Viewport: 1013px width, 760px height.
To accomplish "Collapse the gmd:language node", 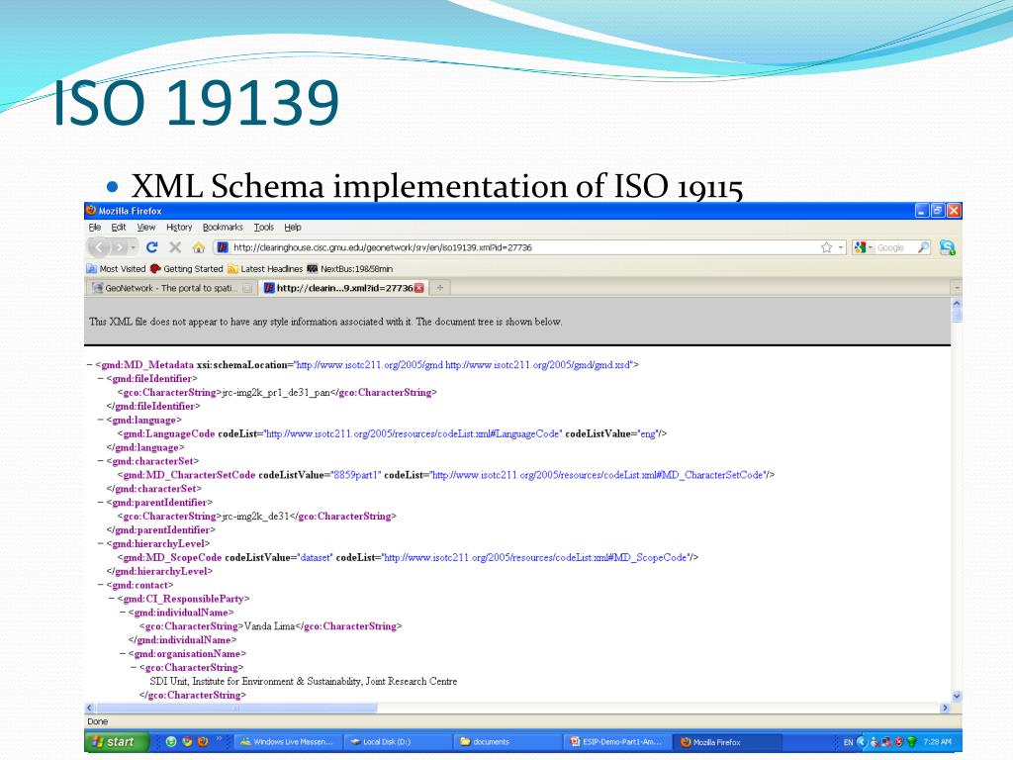I will tap(101, 420).
